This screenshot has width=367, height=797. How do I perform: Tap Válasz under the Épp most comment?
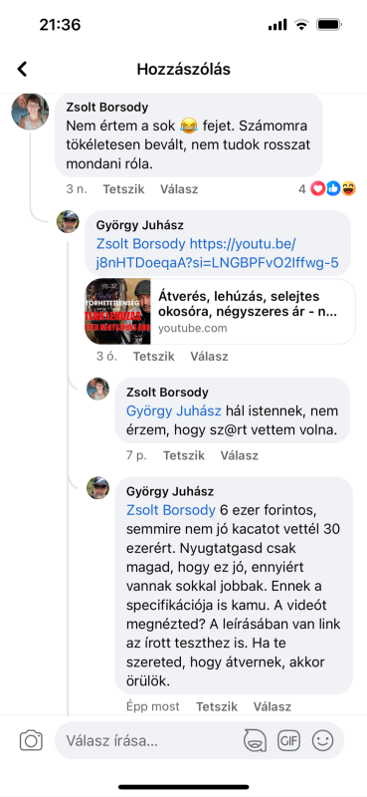click(x=273, y=706)
